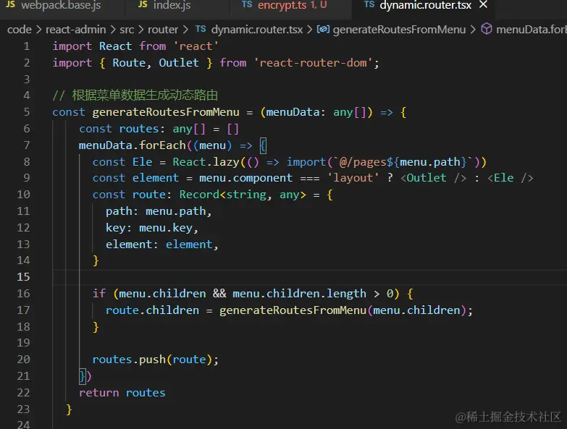Image resolution: width=567 pixels, height=429 pixels.
Task: Click line number 22 in the gutter
Action: tap(23, 393)
